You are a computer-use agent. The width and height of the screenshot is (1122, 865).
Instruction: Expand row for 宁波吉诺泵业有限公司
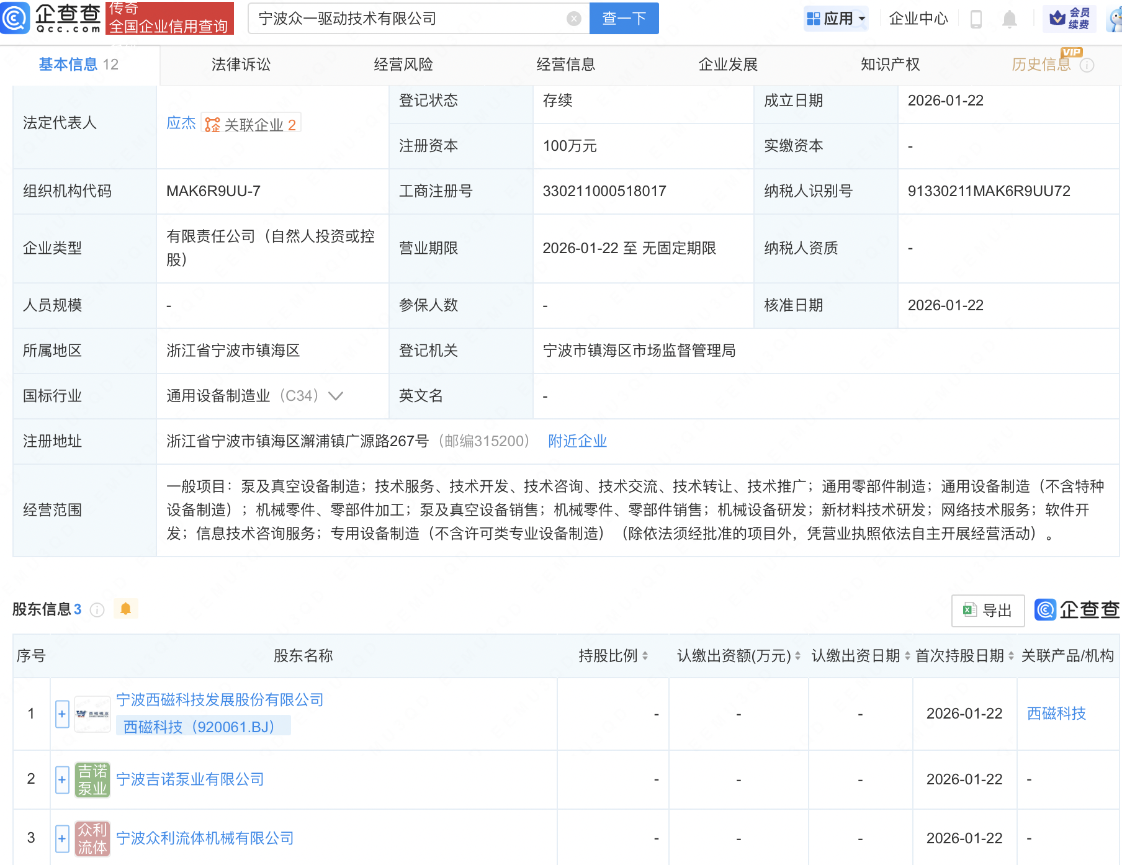pyautogui.click(x=62, y=779)
